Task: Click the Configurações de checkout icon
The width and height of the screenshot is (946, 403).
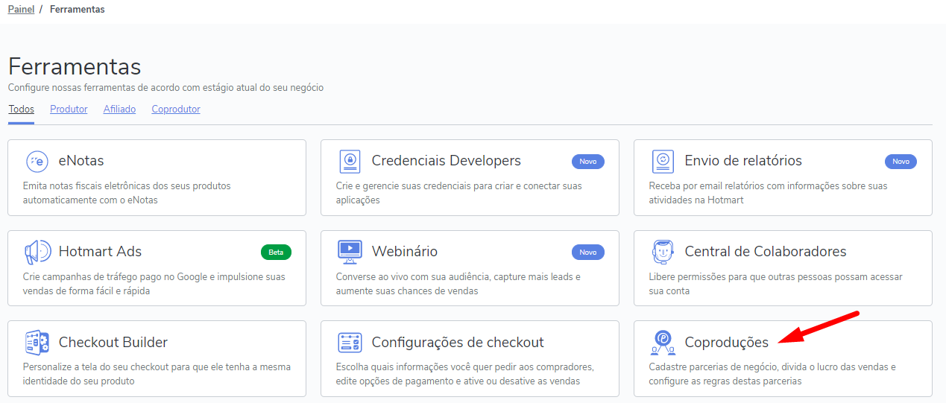Action: pyautogui.click(x=350, y=343)
